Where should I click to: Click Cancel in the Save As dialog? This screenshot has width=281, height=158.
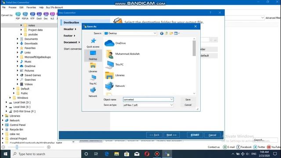(188, 105)
